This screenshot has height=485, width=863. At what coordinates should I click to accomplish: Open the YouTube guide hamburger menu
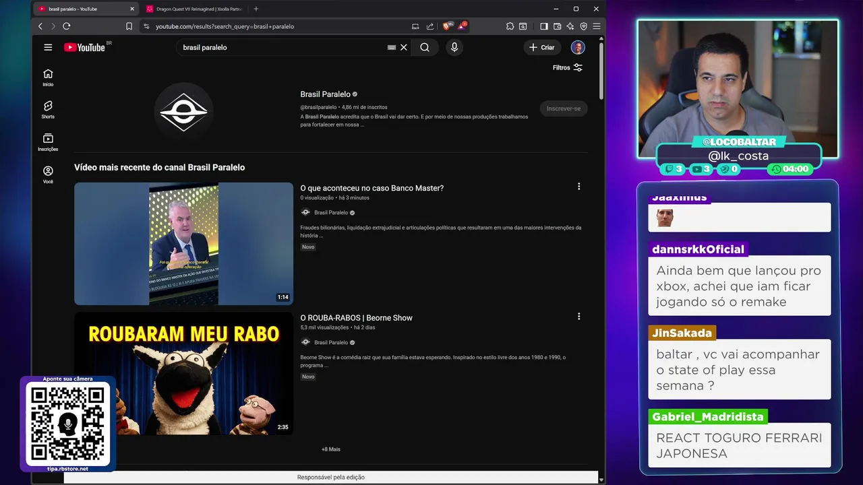tap(48, 47)
